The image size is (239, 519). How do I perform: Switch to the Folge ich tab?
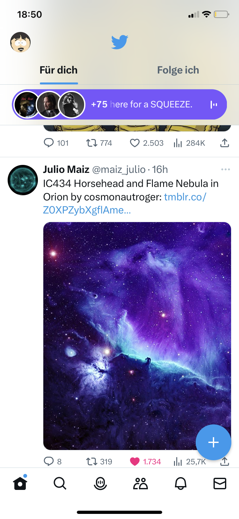[178, 70]
